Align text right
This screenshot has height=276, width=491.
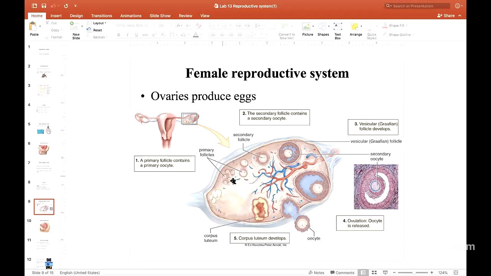(x=231, y=35)
